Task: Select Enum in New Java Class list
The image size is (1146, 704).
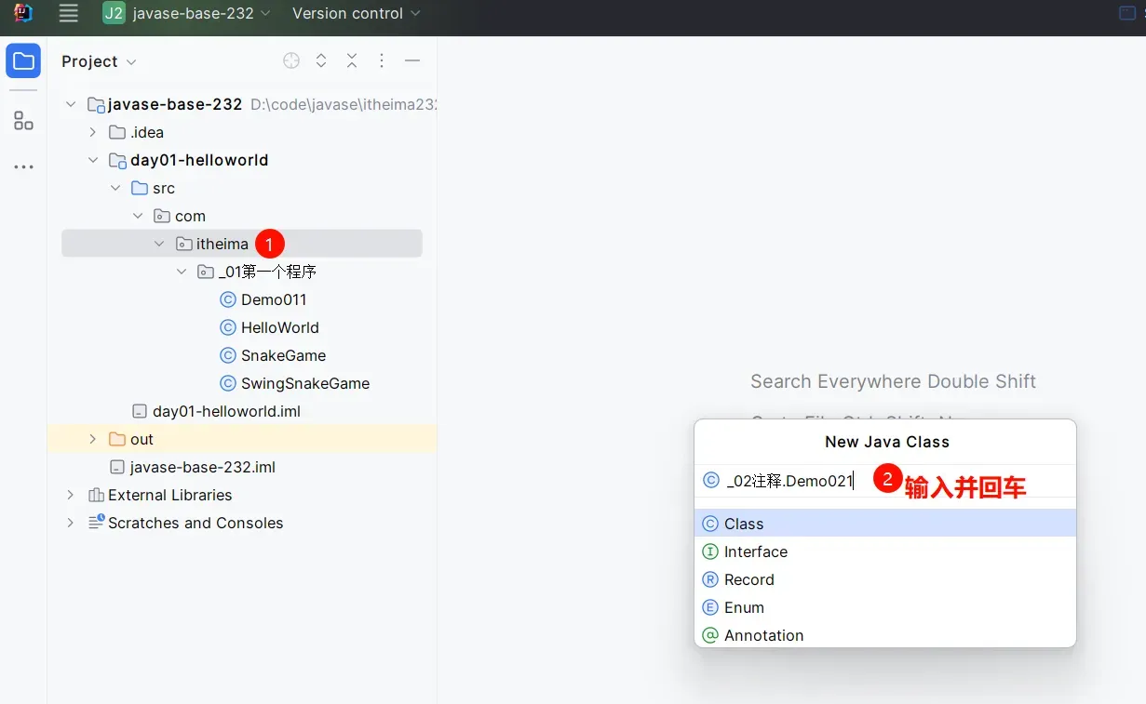Action: tap(744, 607)
